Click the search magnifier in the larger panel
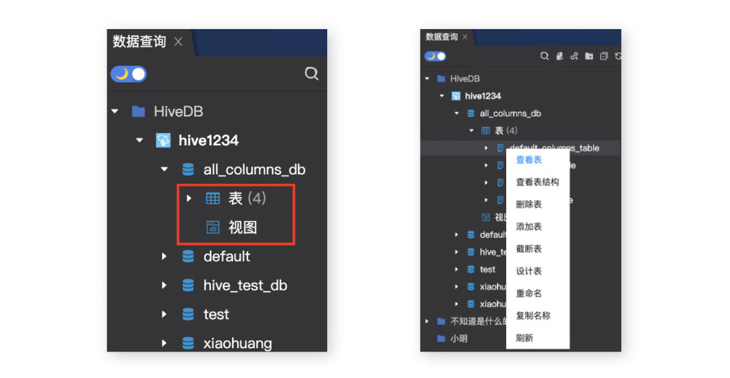730x378 pixels. 312,74
